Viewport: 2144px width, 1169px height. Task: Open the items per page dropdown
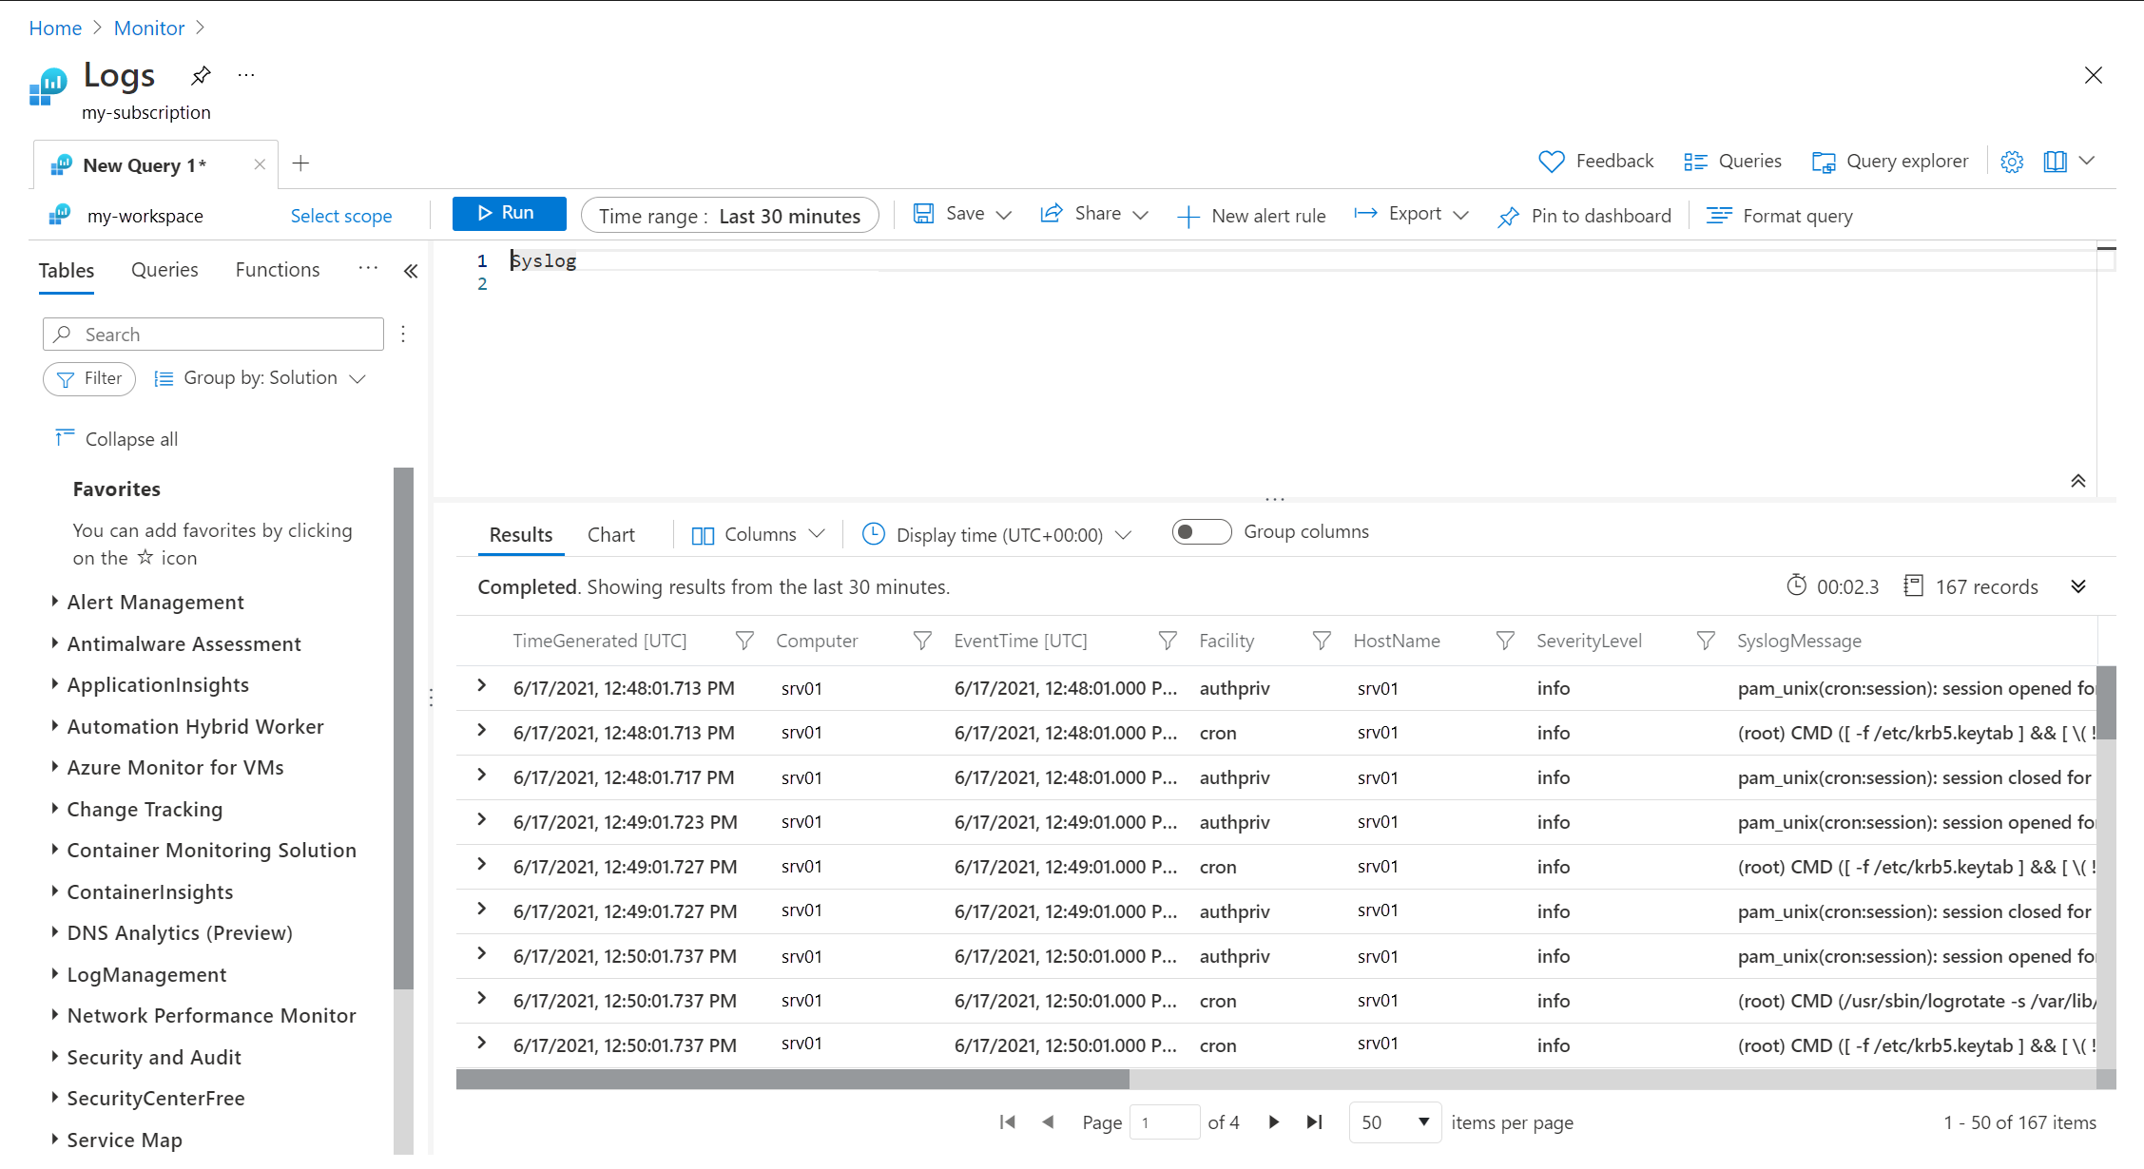point(1395,1122)
